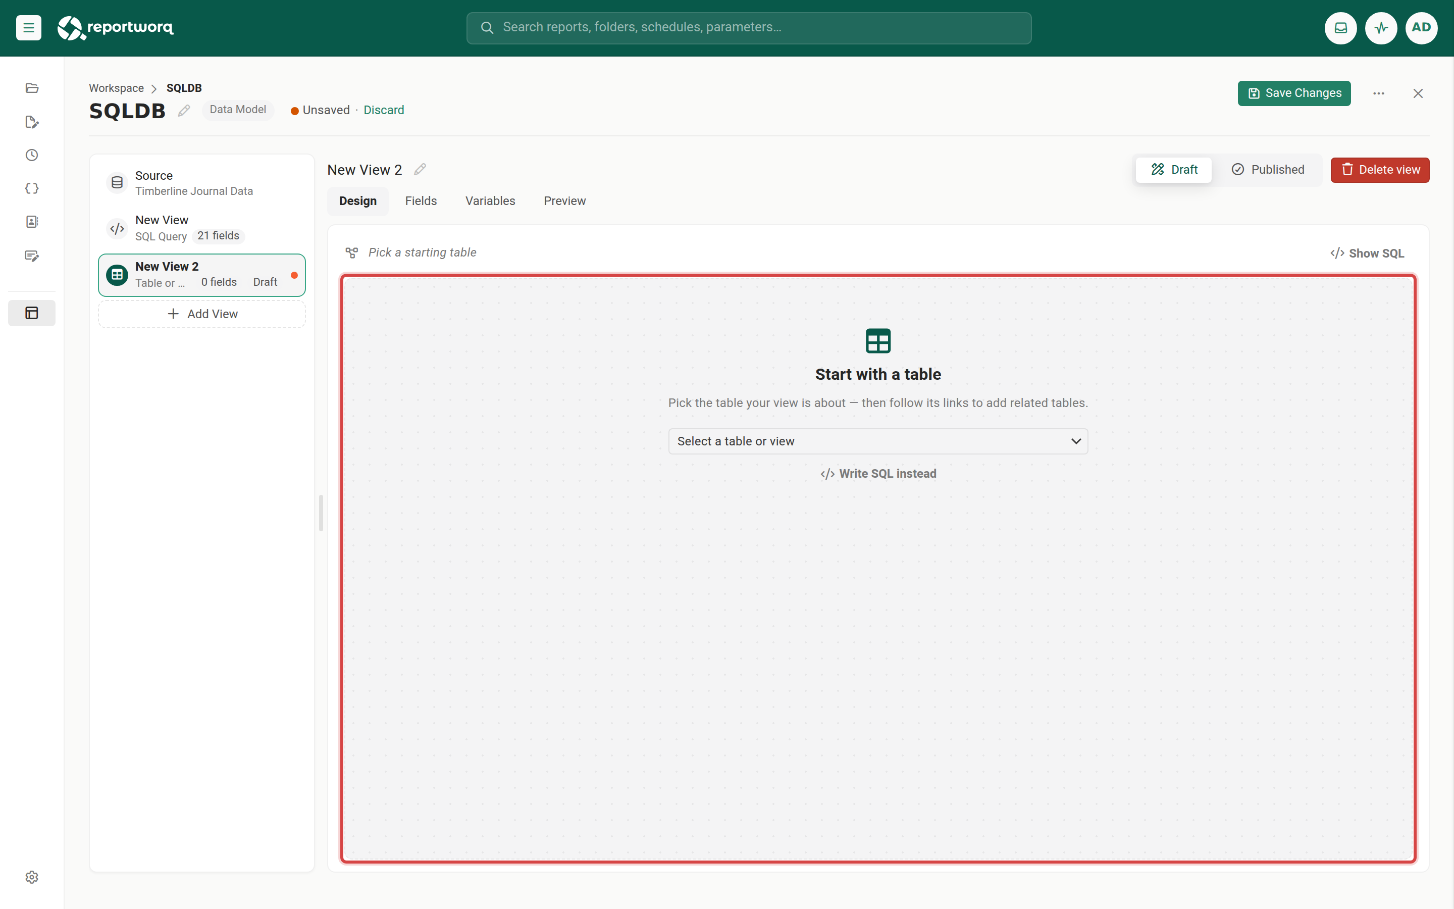
Task: Open the AD user avatar menu
Action: coord(1421,28)
